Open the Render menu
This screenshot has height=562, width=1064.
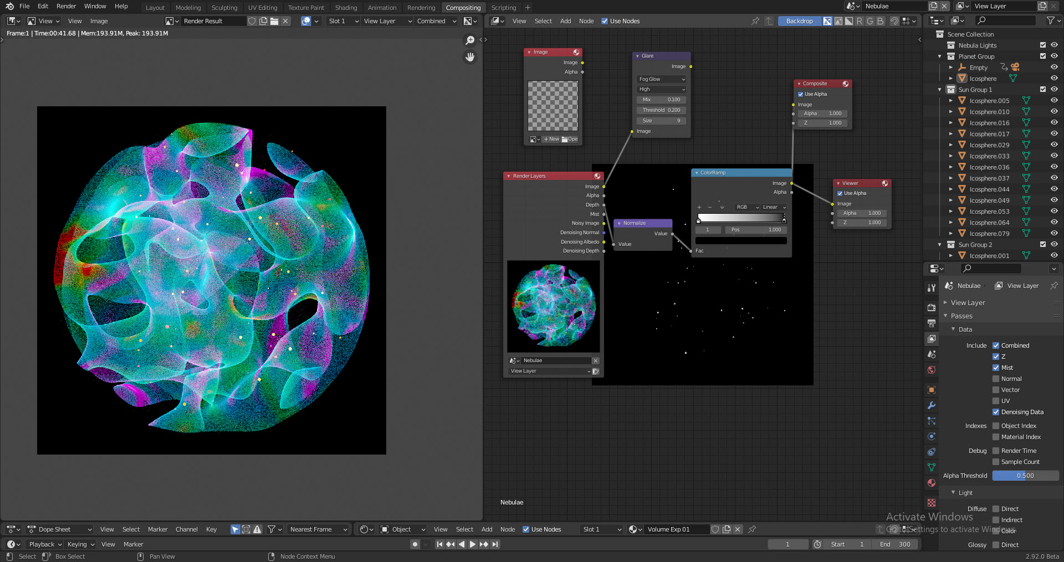click(66, 6)
